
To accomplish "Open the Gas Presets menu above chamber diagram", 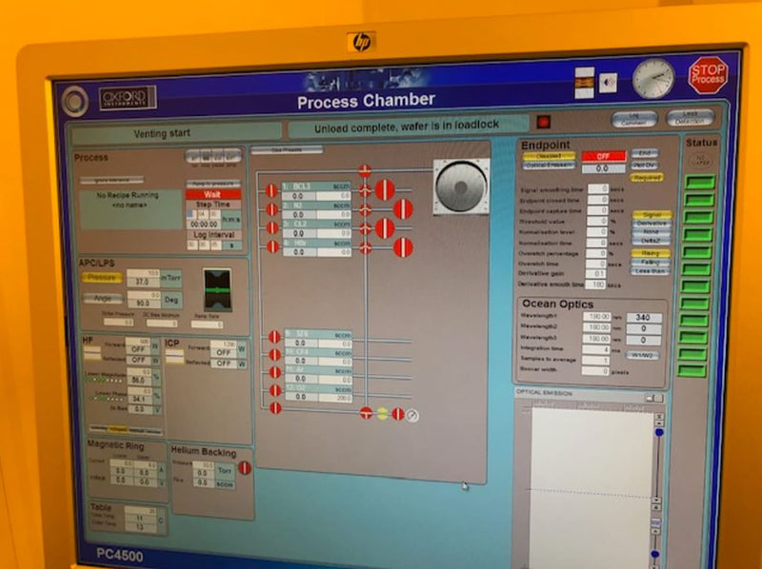I will coord(287,149).
